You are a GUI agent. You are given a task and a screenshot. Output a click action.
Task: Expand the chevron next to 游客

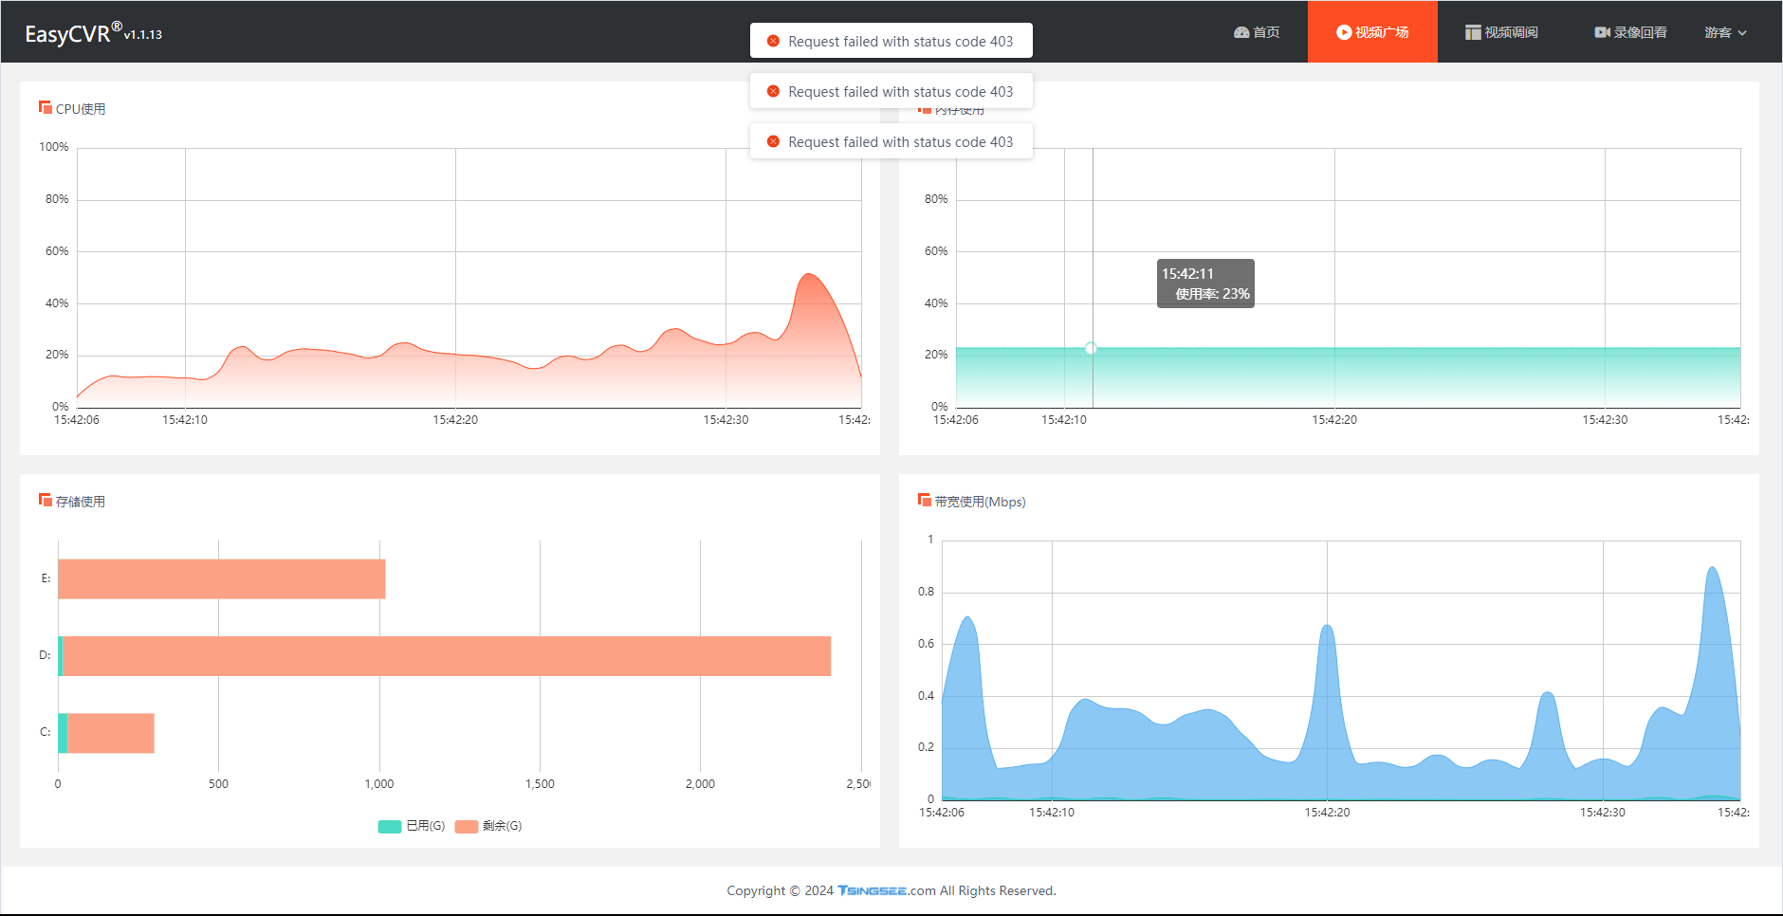pyautogui.click(x=1742, y=33)
